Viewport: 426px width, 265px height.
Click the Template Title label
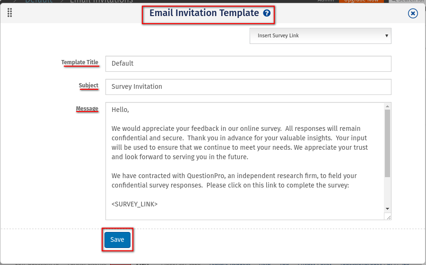80,62
